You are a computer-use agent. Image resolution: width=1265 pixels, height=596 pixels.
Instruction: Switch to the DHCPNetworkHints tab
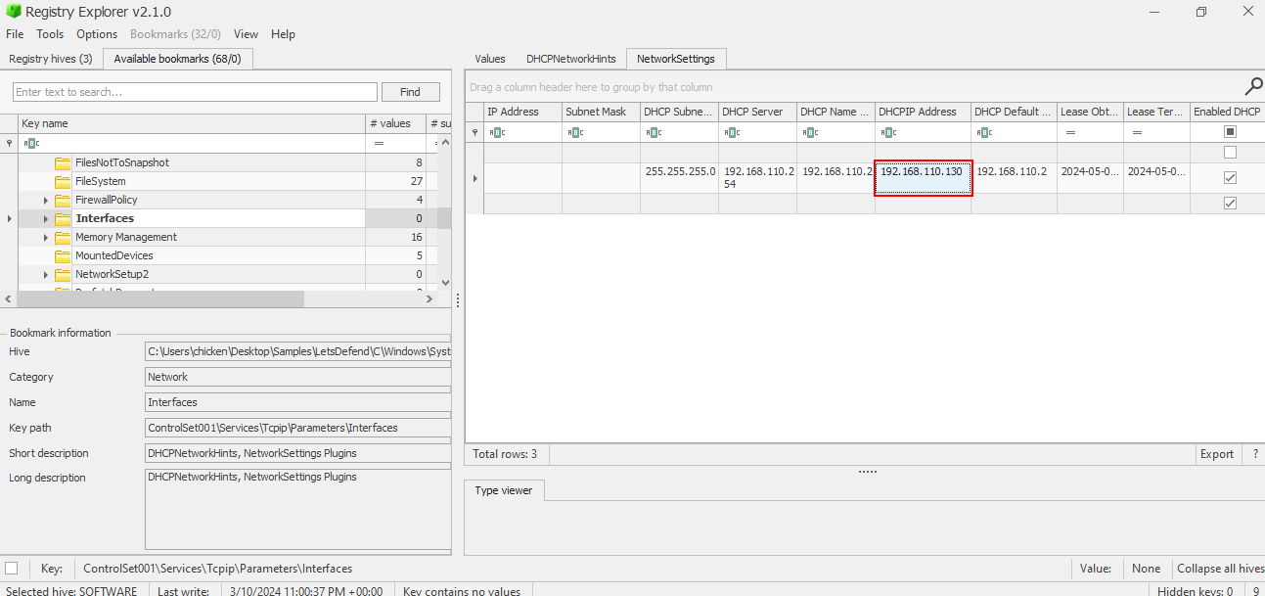570,59
